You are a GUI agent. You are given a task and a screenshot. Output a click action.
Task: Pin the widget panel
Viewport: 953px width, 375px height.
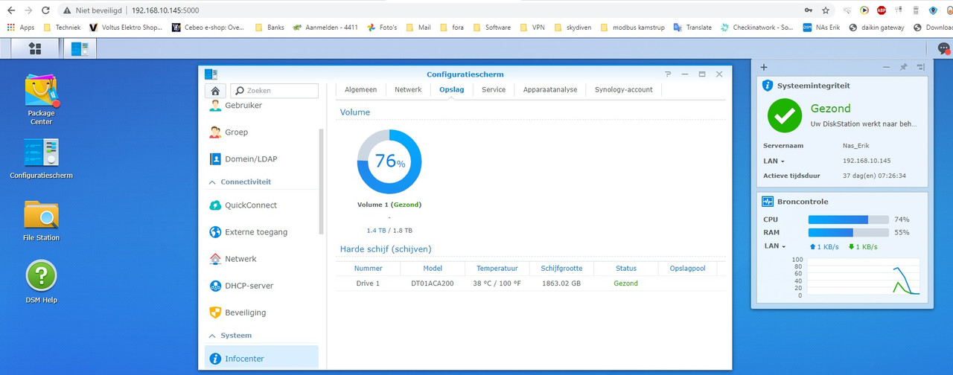coord(903,67)
